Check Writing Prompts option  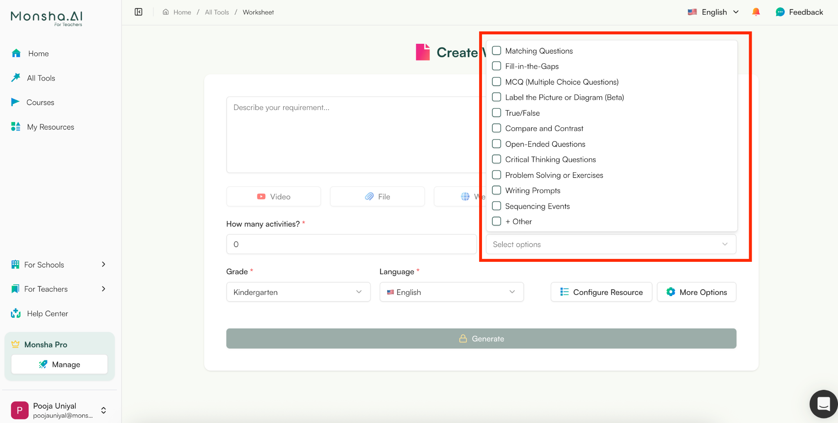point(496,190)
